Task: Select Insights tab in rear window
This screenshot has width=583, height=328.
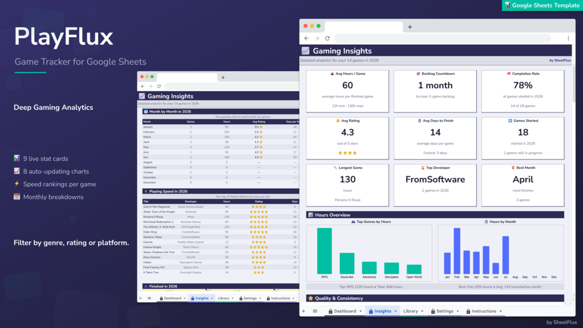Action: click(202, 298)
